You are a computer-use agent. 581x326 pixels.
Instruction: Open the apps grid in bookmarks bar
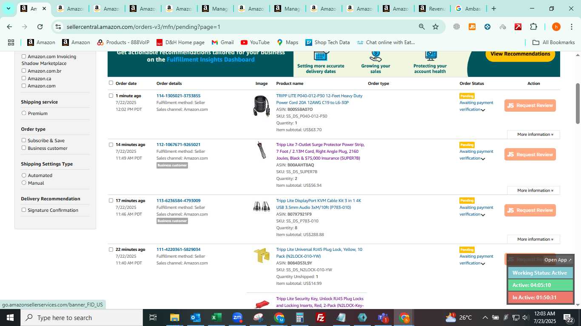pos(11,42)
